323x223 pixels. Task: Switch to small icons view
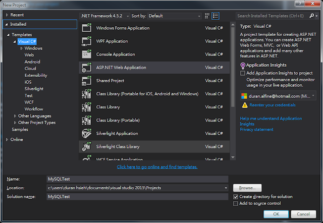tap(207, 16)
